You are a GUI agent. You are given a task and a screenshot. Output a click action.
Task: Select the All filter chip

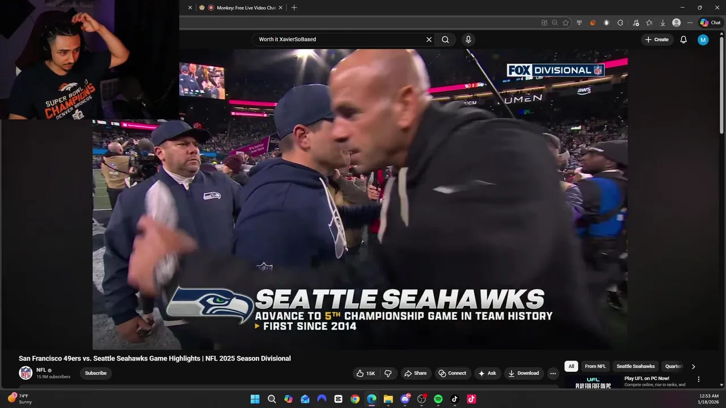(x=571, y=366)
